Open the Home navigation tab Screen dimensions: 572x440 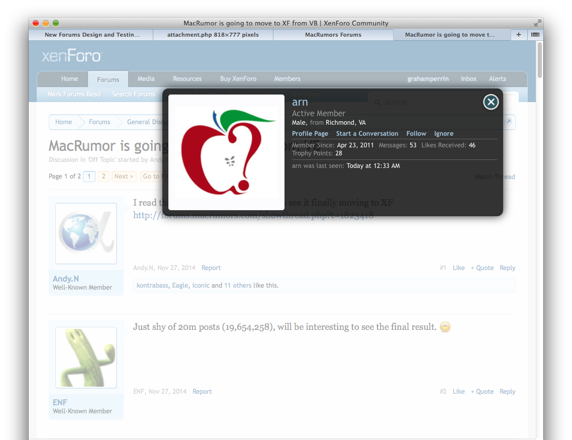coord(69,79)
